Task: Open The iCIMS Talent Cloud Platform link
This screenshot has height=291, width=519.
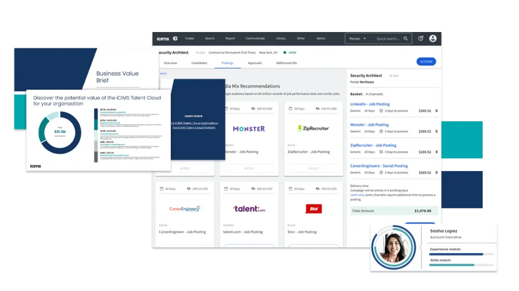Action: pyautogui.click(x=194, y=127)
